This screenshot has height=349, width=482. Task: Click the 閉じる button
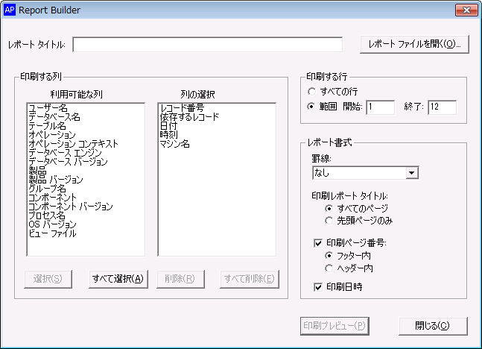point(432,326)
